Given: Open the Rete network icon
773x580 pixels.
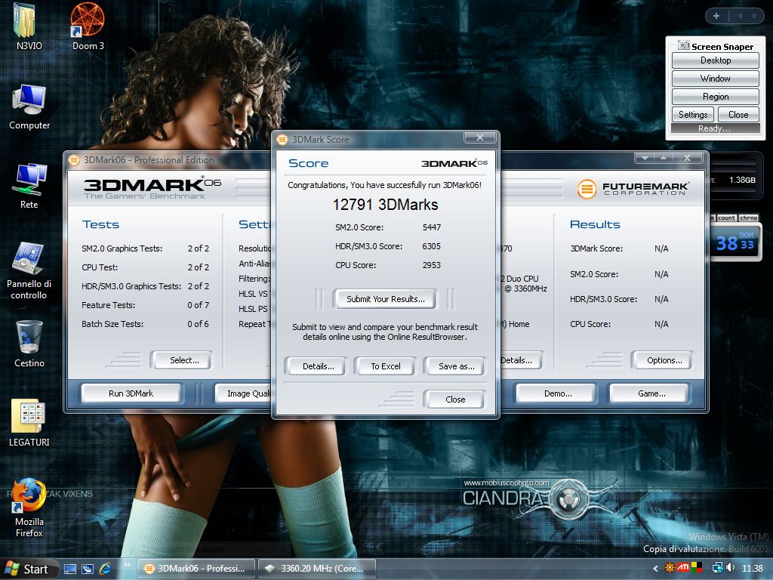Looking at the screenshot, I should (29, 179).
